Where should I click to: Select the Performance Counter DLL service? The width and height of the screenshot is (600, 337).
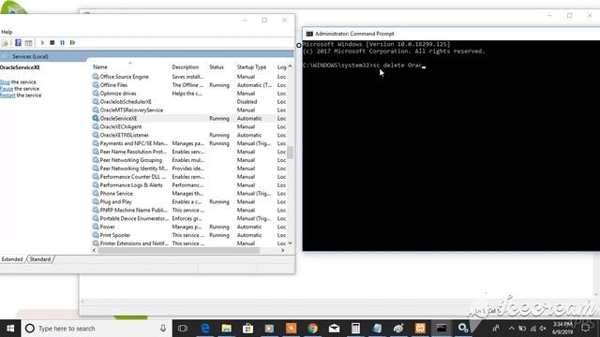point(133,177)
